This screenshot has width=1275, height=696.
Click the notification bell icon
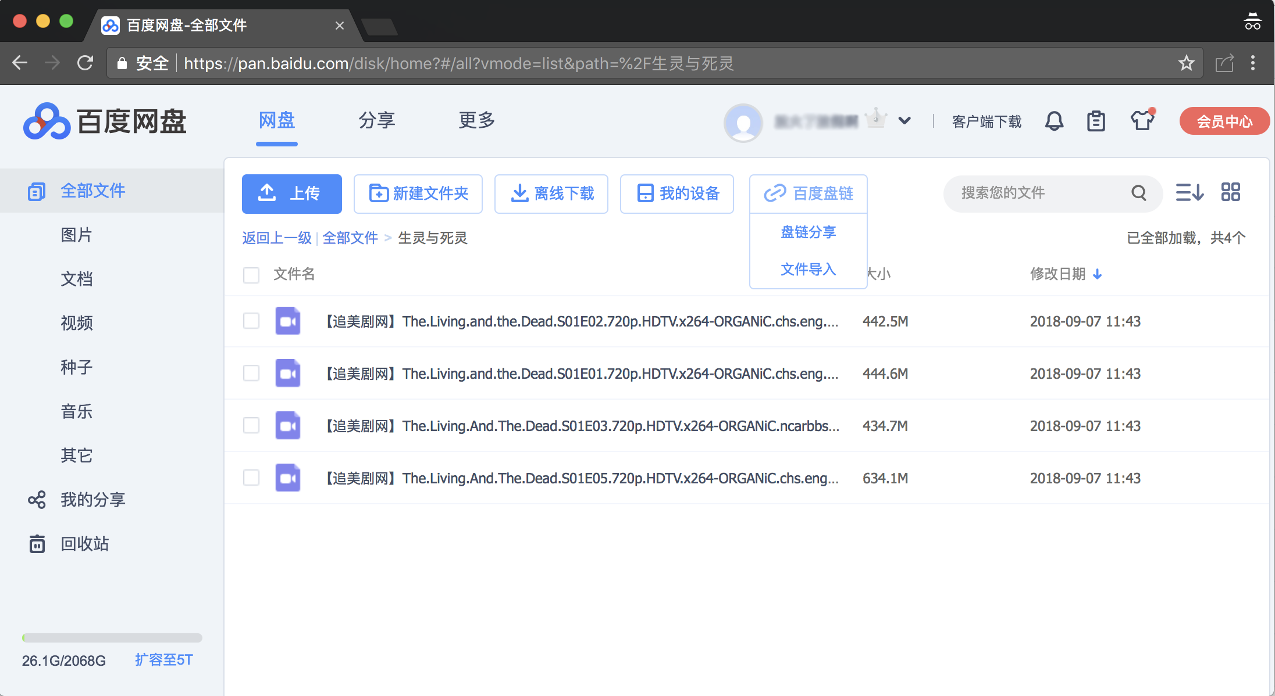click(x=1054, y=121)
